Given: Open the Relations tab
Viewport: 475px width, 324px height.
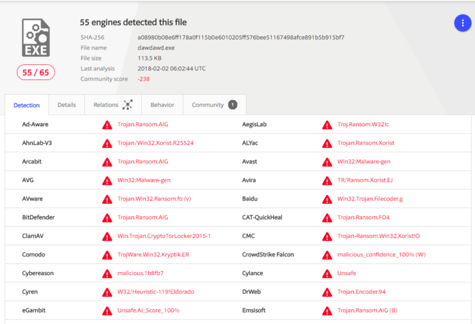Looking at the screenshot, I should coord(113,105).
